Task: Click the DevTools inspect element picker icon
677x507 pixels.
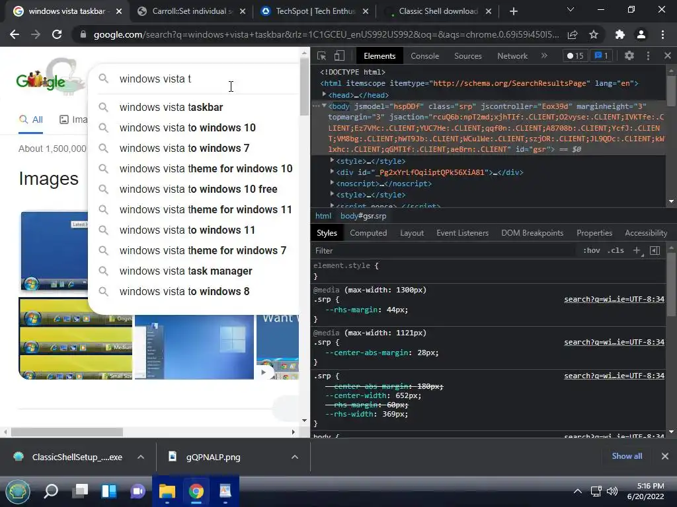Action: pyautogui.click(x=321, y=55)
